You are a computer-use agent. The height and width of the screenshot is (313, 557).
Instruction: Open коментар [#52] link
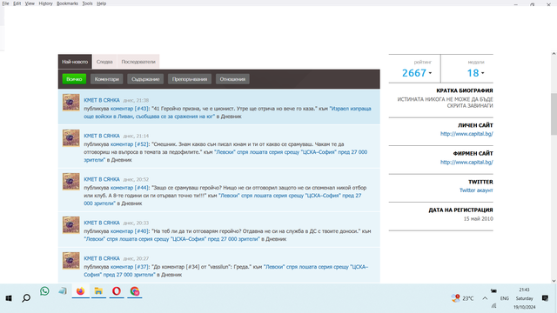pyautogui.click(x=130, y=144)
